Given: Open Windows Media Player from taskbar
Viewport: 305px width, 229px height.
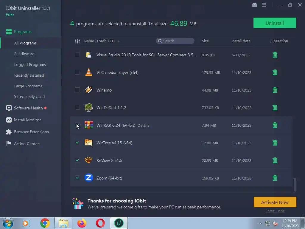Looking at the screenshot, I should [26, 223].
